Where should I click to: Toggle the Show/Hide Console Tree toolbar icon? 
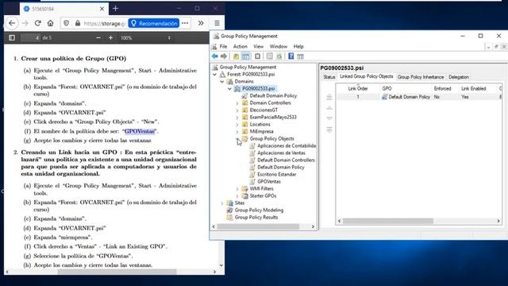click(246, 56)
